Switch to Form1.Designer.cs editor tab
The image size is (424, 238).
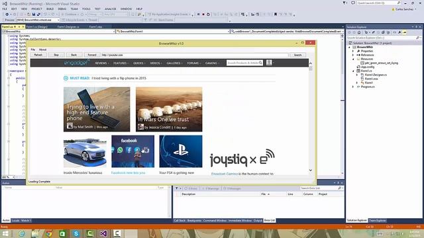coord(68,26)
